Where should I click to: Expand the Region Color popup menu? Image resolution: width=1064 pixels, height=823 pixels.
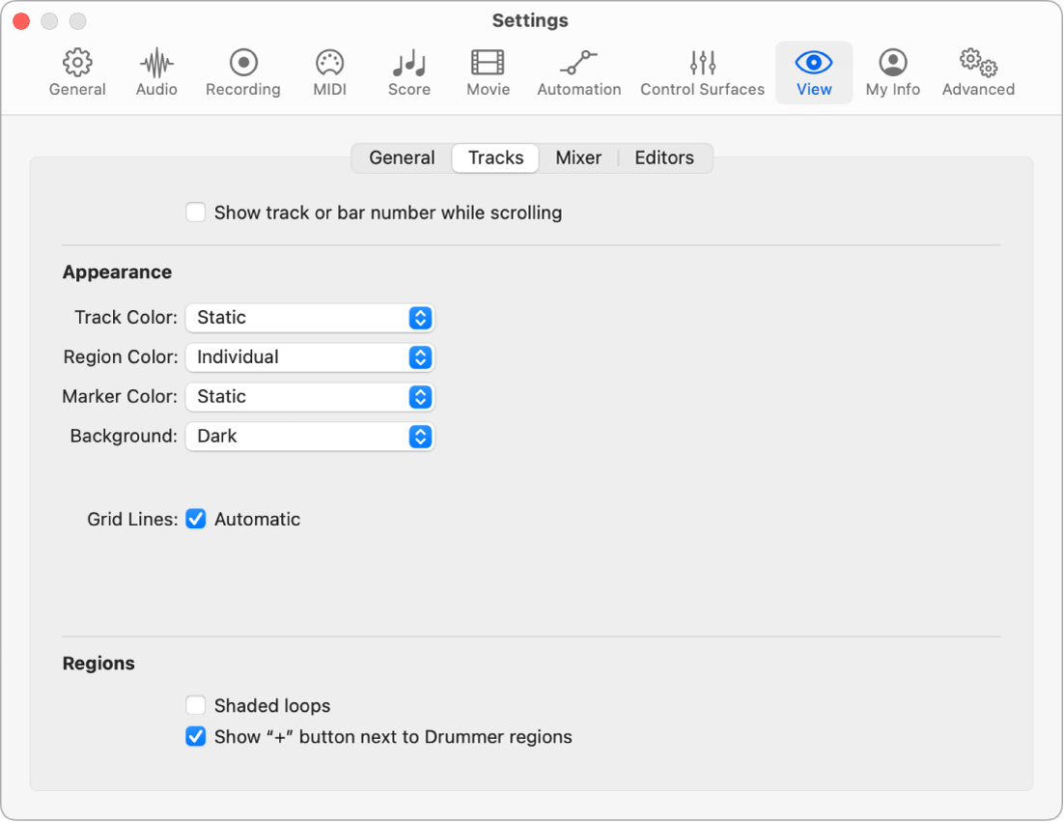(310, 357)
